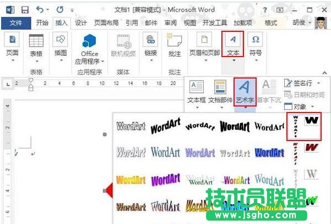Choose the bold purple WordArt style

pyautogui.click(x=165, y=180)
